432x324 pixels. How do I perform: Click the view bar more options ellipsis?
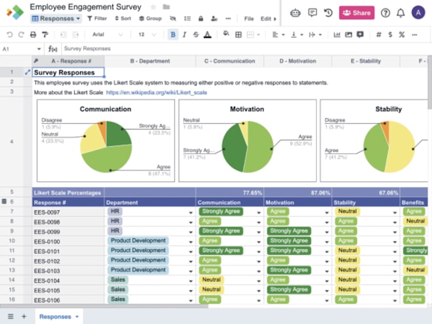[228, 18]
